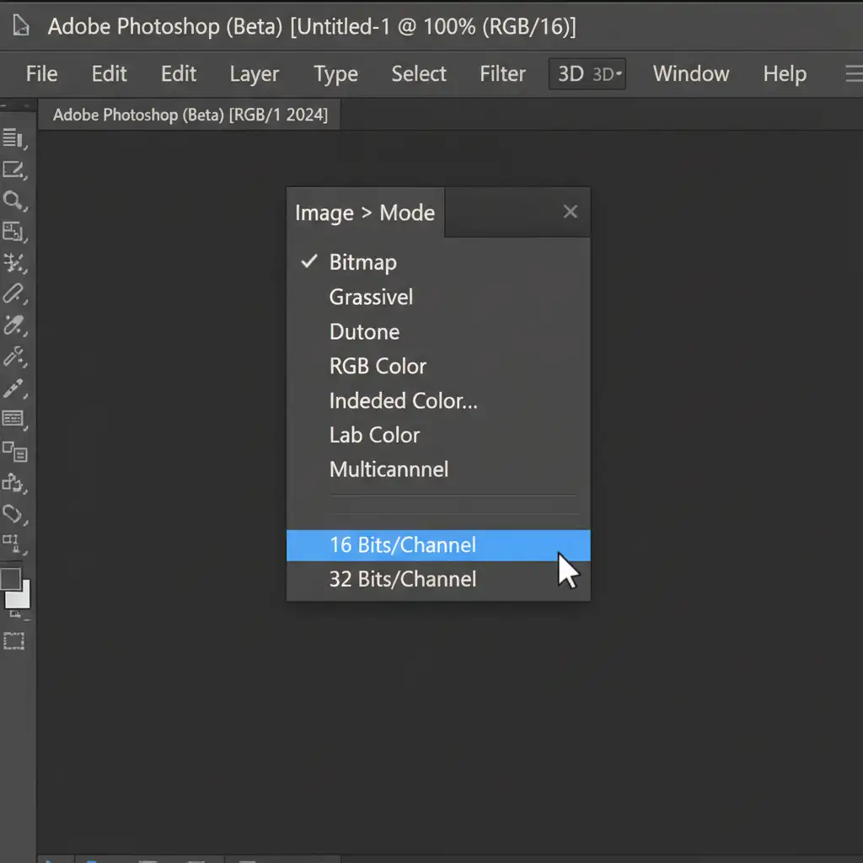Switch bit depth to 16 Bits/Channel
The height and width of the screenshot is (863, 863).
403,545
